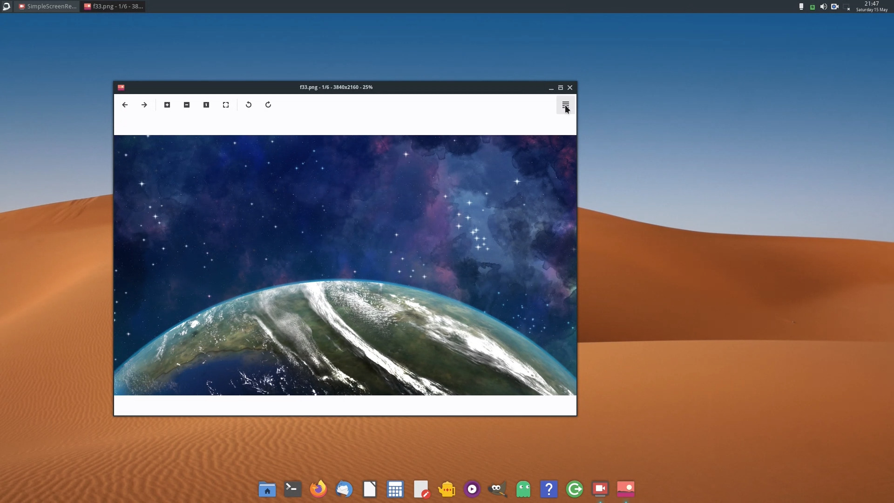This screenshot has height=503, width=894.
Task: Open the home folder from the dock
Action: coord(267,489)
